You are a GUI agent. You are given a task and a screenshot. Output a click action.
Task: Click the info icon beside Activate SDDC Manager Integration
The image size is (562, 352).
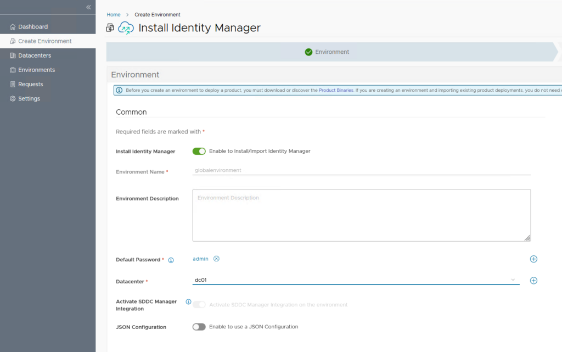[x=188, y=302]
